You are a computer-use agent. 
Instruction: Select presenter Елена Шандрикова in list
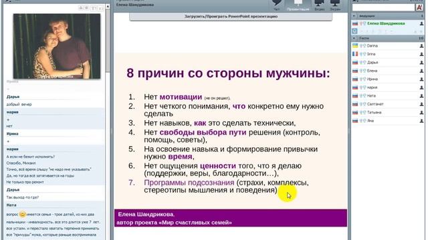tap(386, 24)
